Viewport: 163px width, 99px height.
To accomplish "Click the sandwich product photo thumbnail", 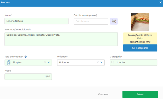I will [140, 22].
